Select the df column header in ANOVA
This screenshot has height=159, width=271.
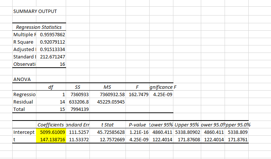point(52,87)
